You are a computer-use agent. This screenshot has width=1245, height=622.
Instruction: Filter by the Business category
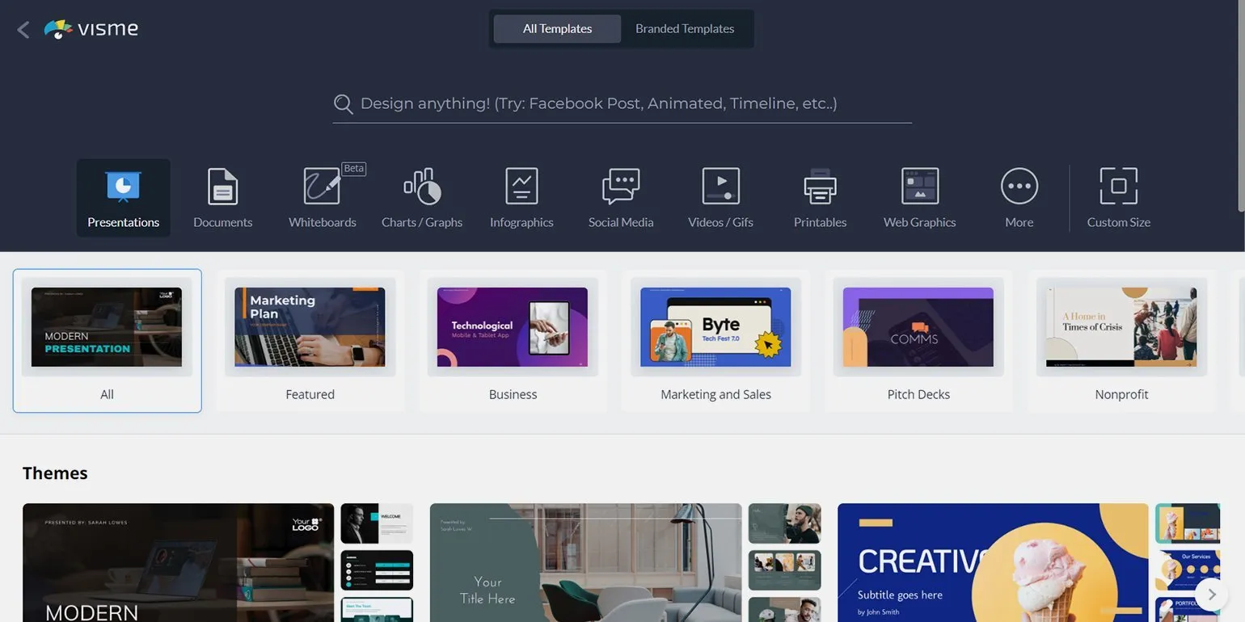tap(513, 340)
